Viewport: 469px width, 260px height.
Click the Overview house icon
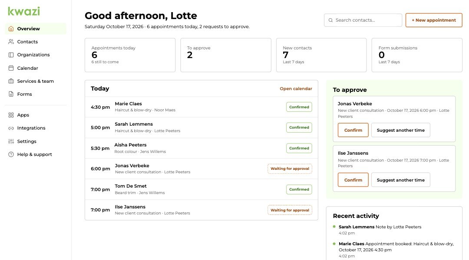[x=11, y=29]
